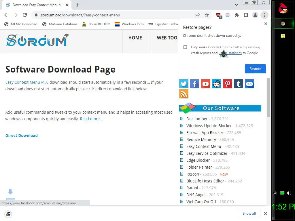Open Sordum YouTube channel icon
The image size is (295, 221).
tap(205, 84)
